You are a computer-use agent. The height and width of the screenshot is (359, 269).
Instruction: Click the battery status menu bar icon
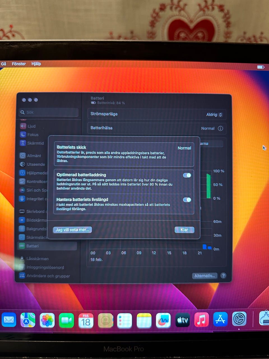point(261,67)
